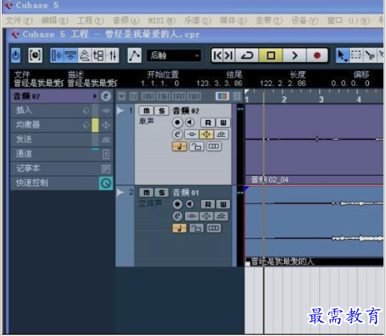Click the automation mode curve icon
Image resolution: width=386 pixels, height=336 pixels.
134,55
